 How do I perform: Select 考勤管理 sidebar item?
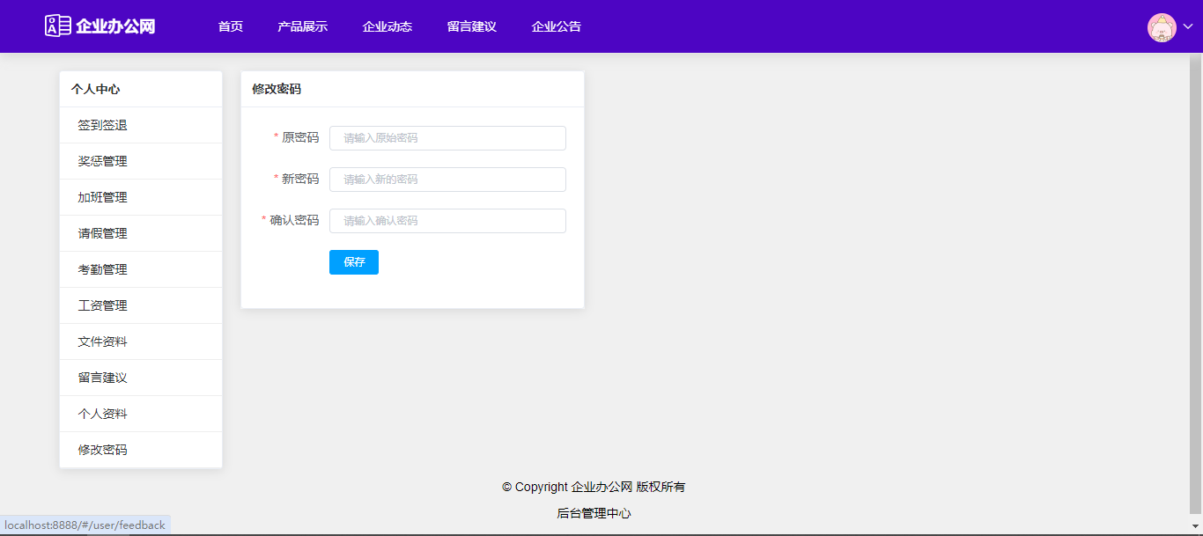click(102, 269)
